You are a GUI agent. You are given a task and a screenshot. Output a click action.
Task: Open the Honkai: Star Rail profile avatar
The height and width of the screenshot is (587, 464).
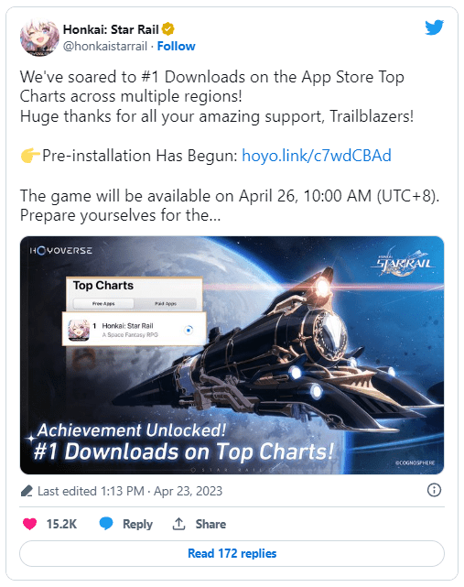point(39,38)
